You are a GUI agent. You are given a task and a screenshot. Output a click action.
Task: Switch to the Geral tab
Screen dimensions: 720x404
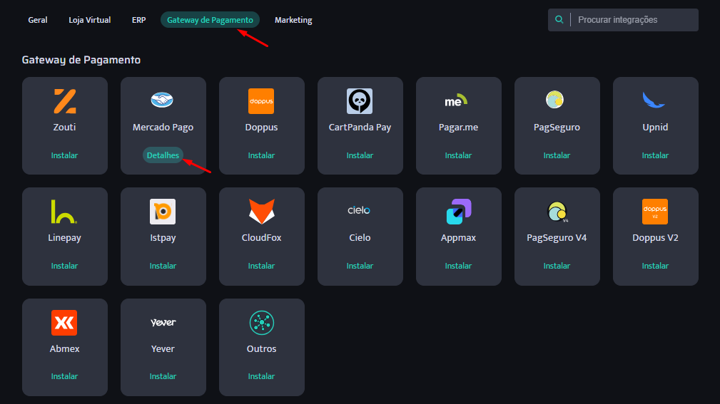tap(38, 20)
